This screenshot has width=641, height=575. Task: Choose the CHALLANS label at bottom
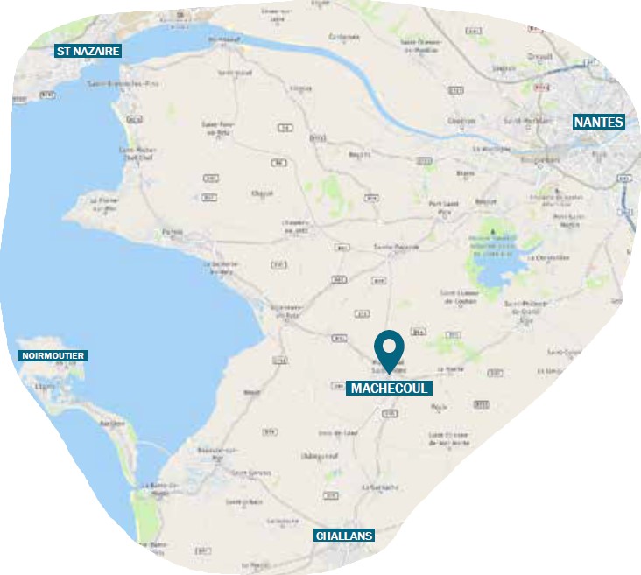coord(344,536)
